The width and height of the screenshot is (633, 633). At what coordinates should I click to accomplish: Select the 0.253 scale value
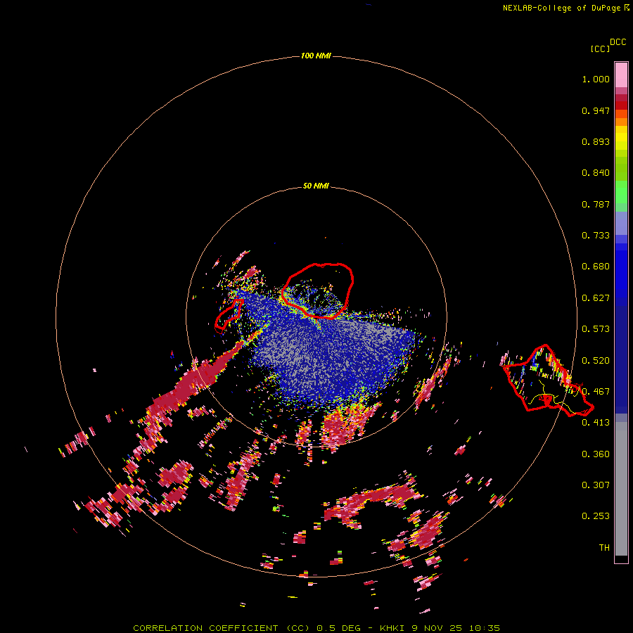tap(596, 516)
